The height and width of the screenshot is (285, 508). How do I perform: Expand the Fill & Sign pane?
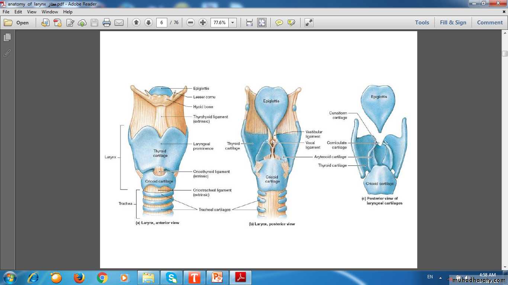point(453,23)
